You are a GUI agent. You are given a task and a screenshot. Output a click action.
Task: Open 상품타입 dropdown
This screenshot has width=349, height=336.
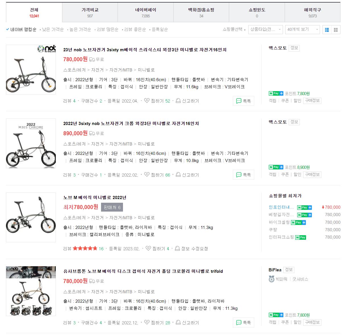coord(265,30)
